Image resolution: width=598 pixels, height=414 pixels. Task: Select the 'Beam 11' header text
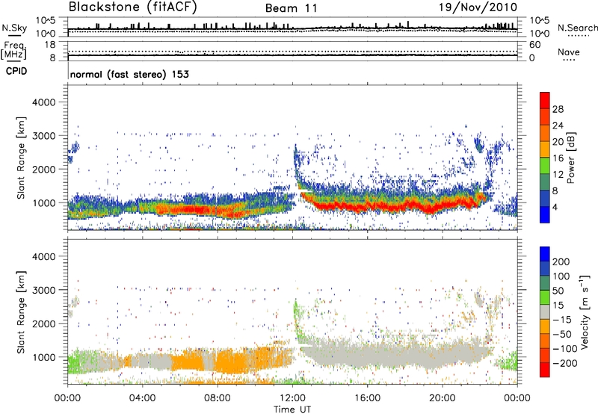click(x=292, y=8)
